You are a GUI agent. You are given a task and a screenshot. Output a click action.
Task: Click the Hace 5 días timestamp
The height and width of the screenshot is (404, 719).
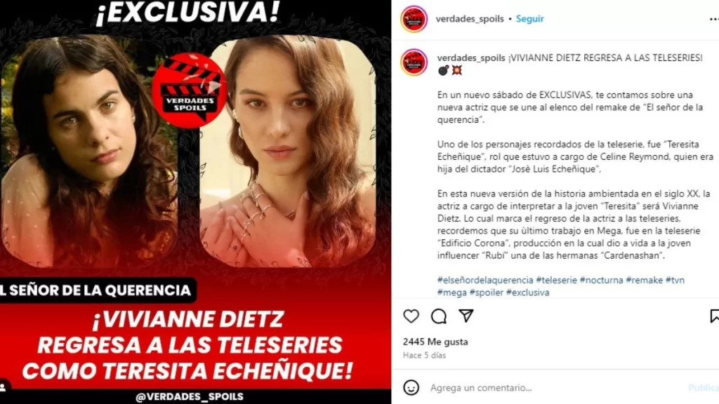click(x=424, y=355)
